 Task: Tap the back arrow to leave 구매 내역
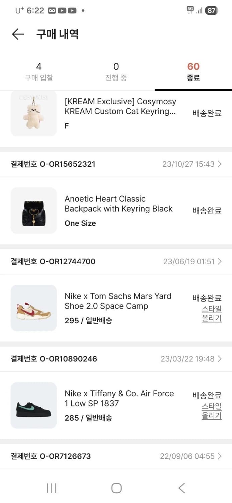[x=18, y=34]
